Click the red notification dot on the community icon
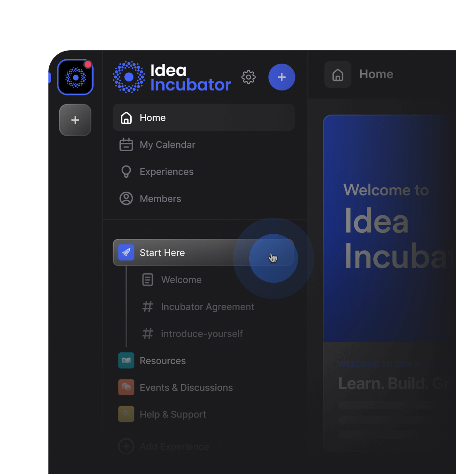This screenshot has width=456, height=474. (88, 64)
